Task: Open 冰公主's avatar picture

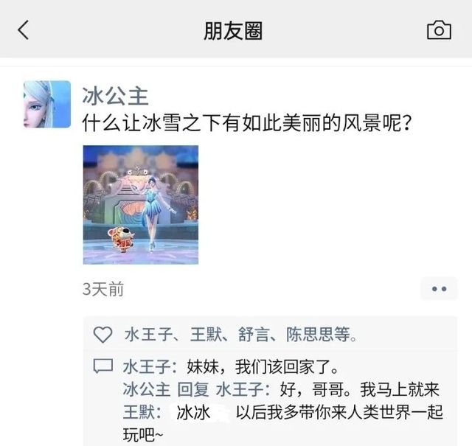Action: pos(47,104)
